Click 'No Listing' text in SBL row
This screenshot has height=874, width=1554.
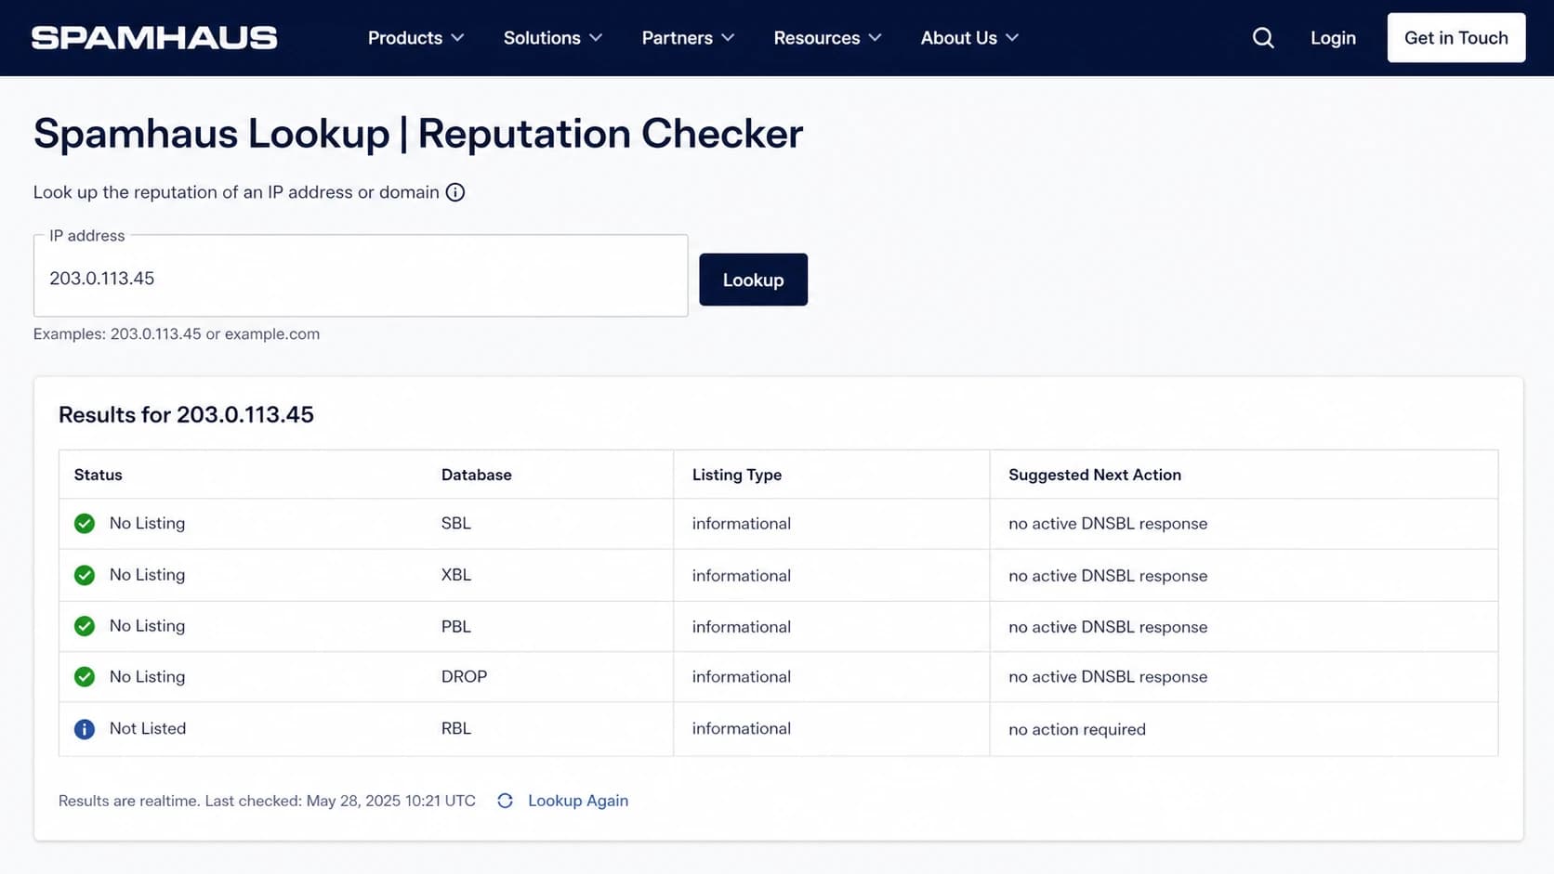click(x=147, y=524)
